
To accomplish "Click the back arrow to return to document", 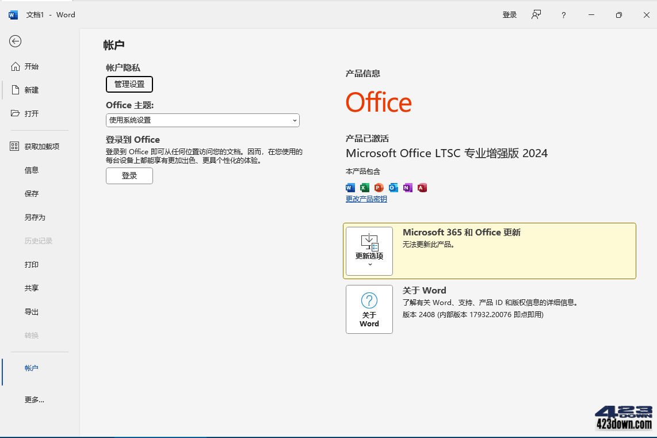I will pyautogui.click(x=15, y=41).
